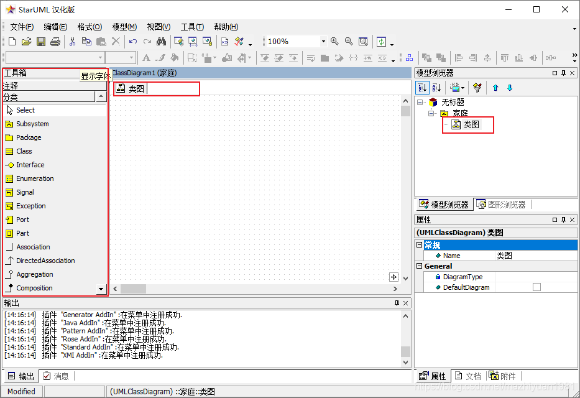The height and width of the screenshot is (398, 580).
Task: Collapse the General property group
Action: [x=419, y=266]
